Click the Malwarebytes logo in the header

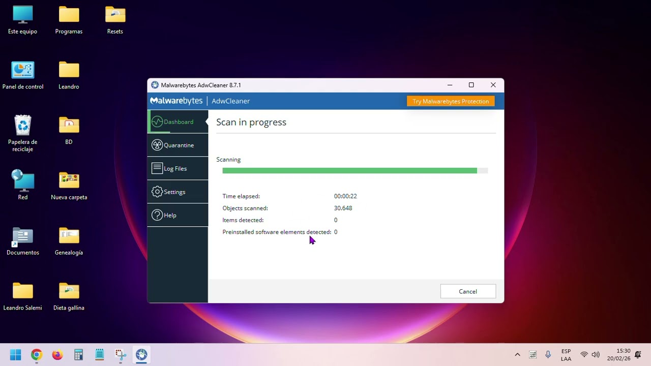[176, 101]
